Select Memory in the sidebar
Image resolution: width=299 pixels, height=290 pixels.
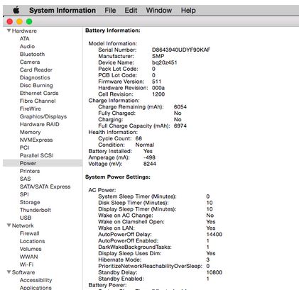click(x=30, y=132)
